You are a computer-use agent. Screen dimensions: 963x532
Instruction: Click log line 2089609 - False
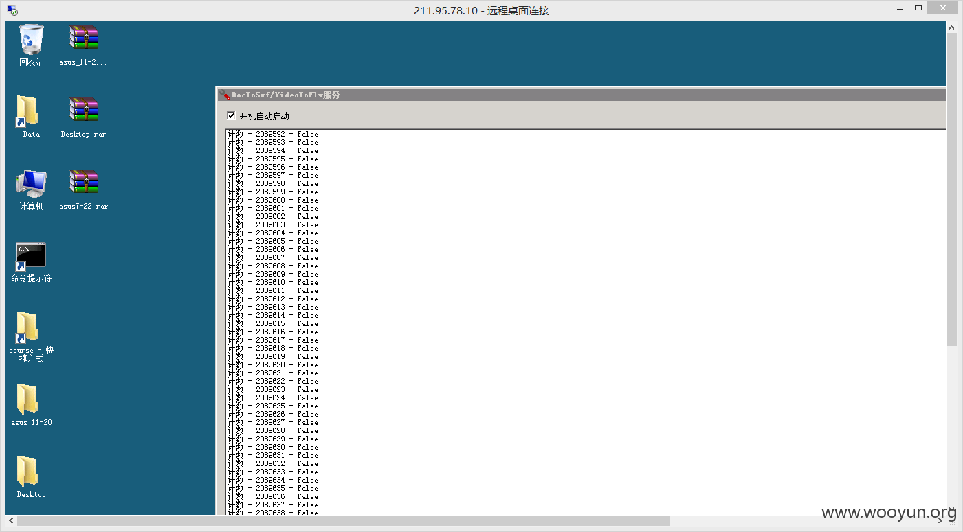click(x=273, y=275)
